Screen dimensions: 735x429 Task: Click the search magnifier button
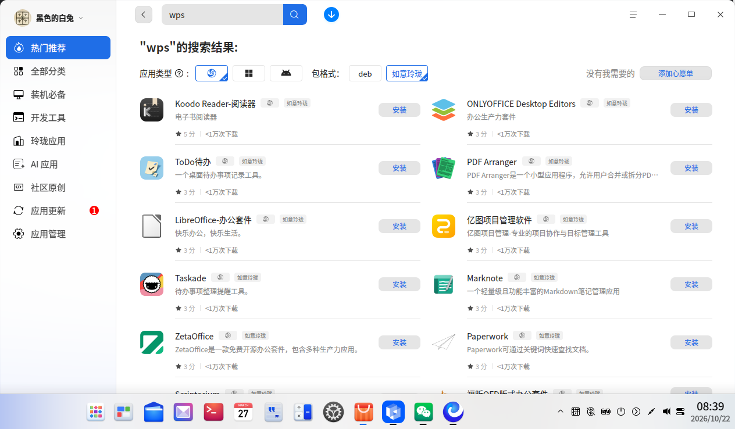[x=295, y=15]
